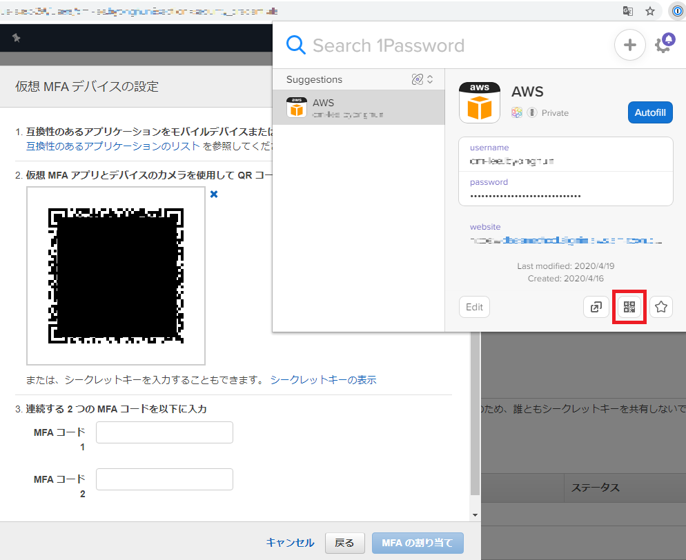Mark the AWS item as favorite with the star
The width and height of the screenshot is (686, 560).
(660, 307)
